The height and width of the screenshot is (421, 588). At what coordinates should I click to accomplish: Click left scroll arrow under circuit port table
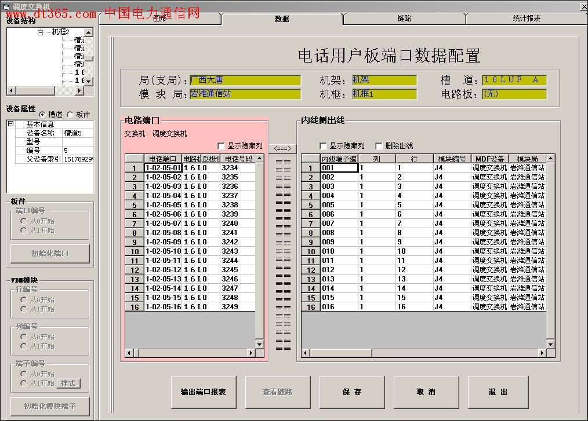coord(129,353)
